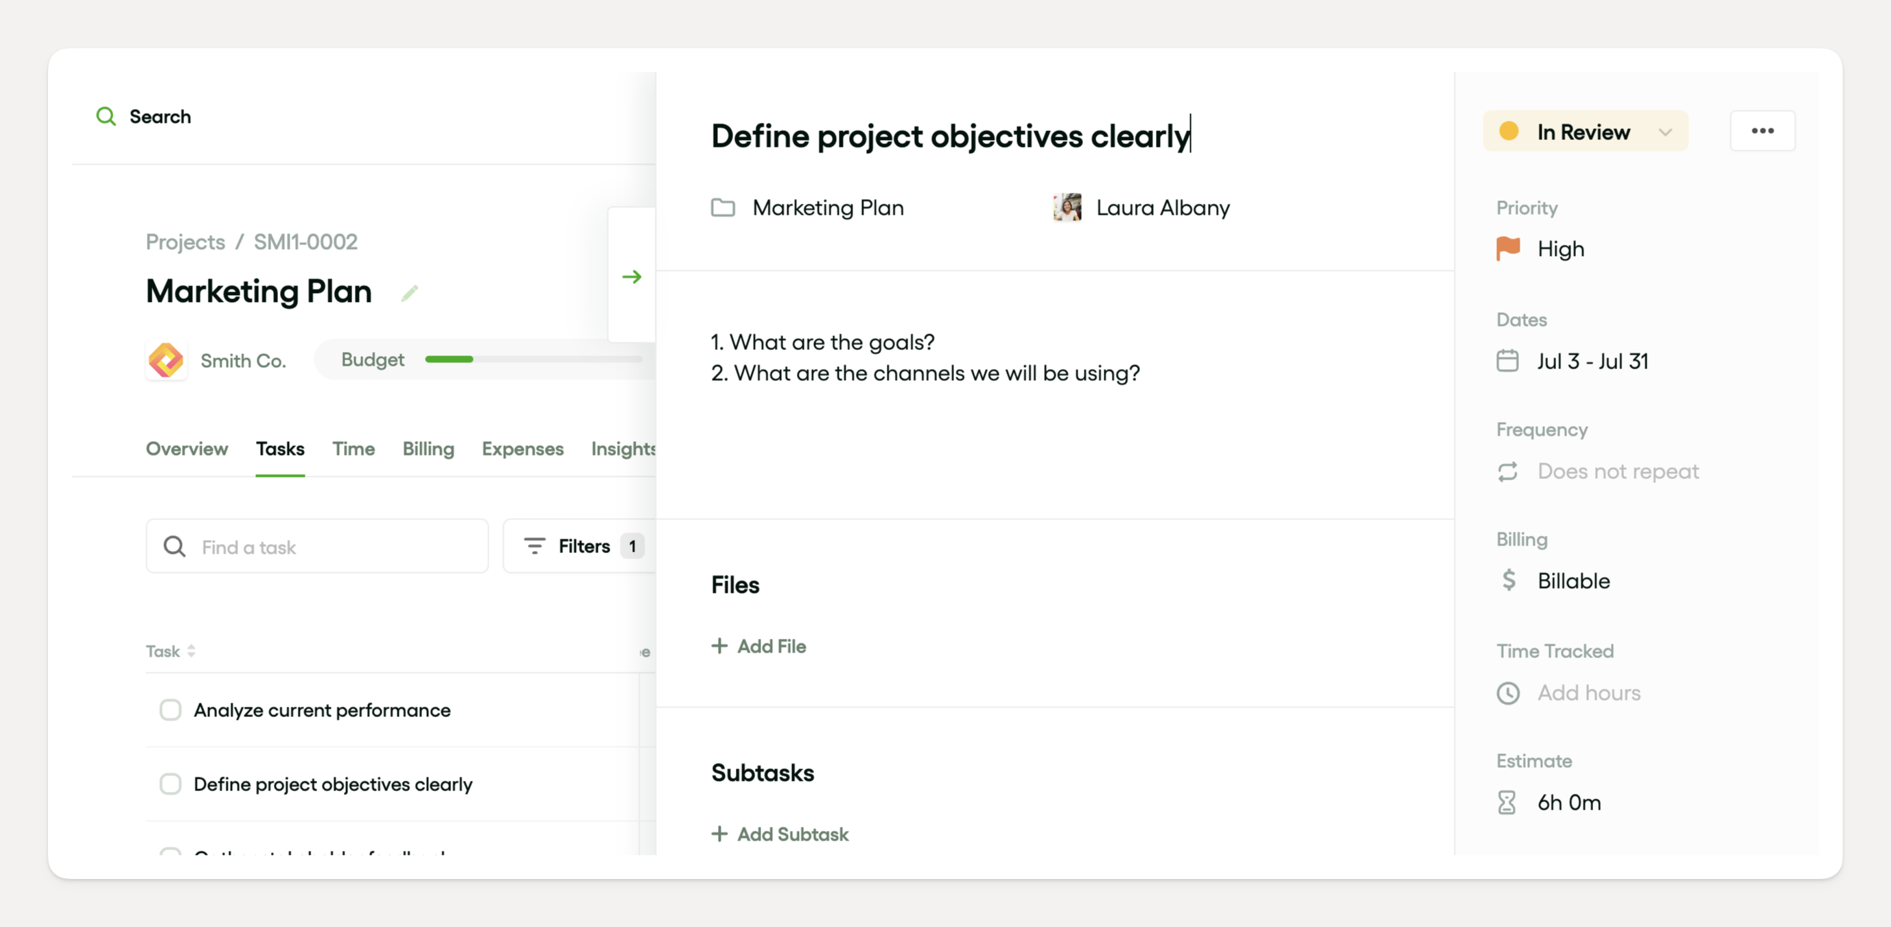
Task: Click the green arrow collapse panel icon
Action: pos(631,277)
